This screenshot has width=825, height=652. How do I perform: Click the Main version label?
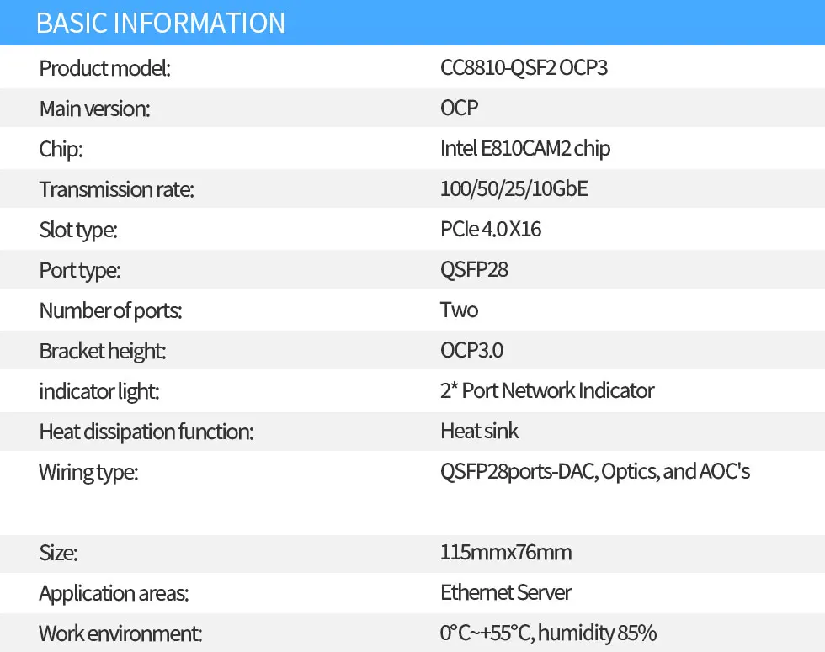[94, 109]
